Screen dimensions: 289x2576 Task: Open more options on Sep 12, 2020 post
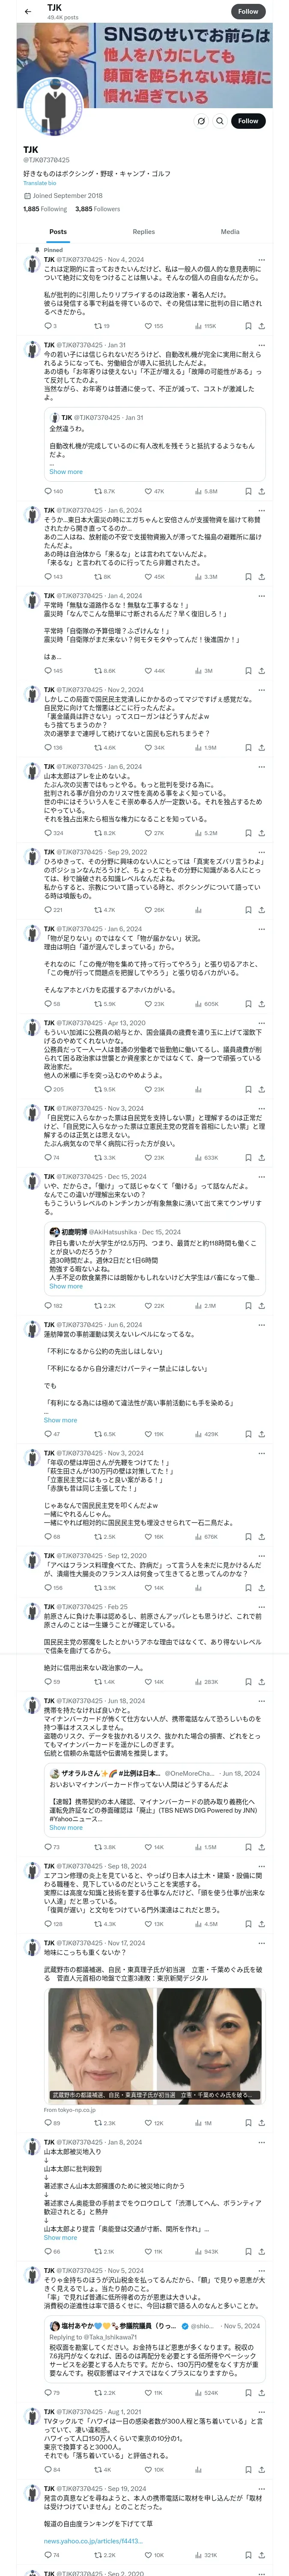click(261, 1556)
